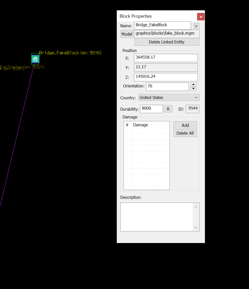Select the house block icon on map
Viewport: 249px width, 289px height.
[35, 59]
